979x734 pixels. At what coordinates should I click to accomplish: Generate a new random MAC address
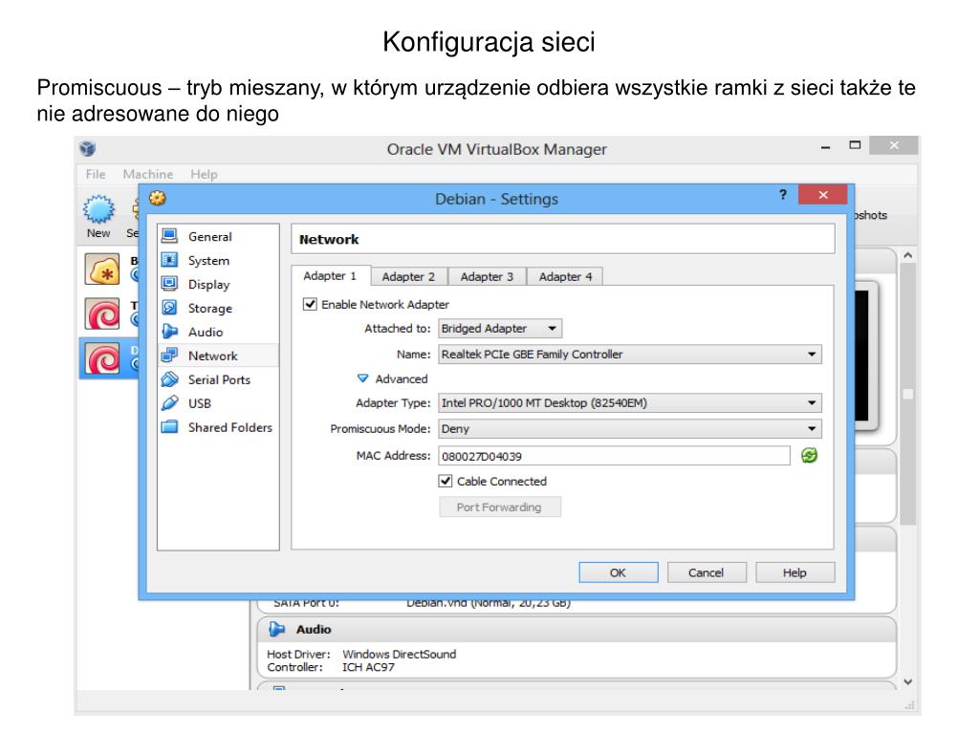click(x=809, y=456)
